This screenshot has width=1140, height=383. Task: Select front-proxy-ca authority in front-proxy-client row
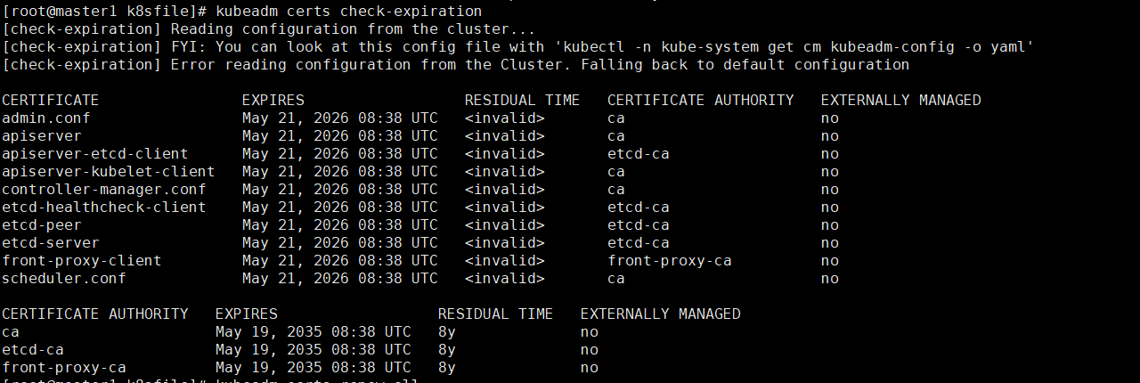tap(670, 260)
